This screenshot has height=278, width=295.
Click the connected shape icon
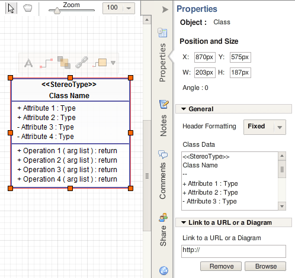100,63
